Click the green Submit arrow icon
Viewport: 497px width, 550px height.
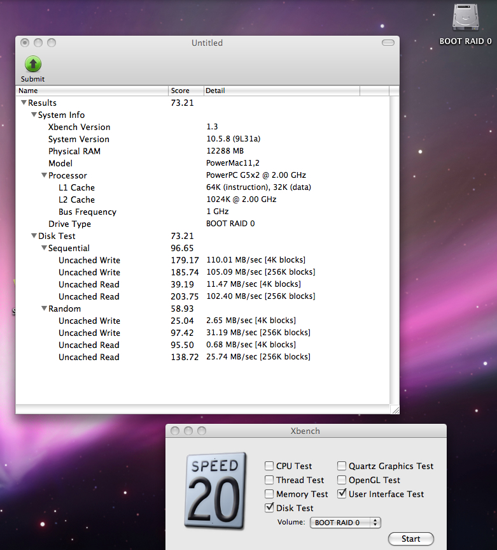(x=33, y=64)
